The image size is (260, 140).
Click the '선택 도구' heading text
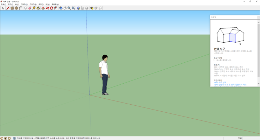click(x=219, y=49)
